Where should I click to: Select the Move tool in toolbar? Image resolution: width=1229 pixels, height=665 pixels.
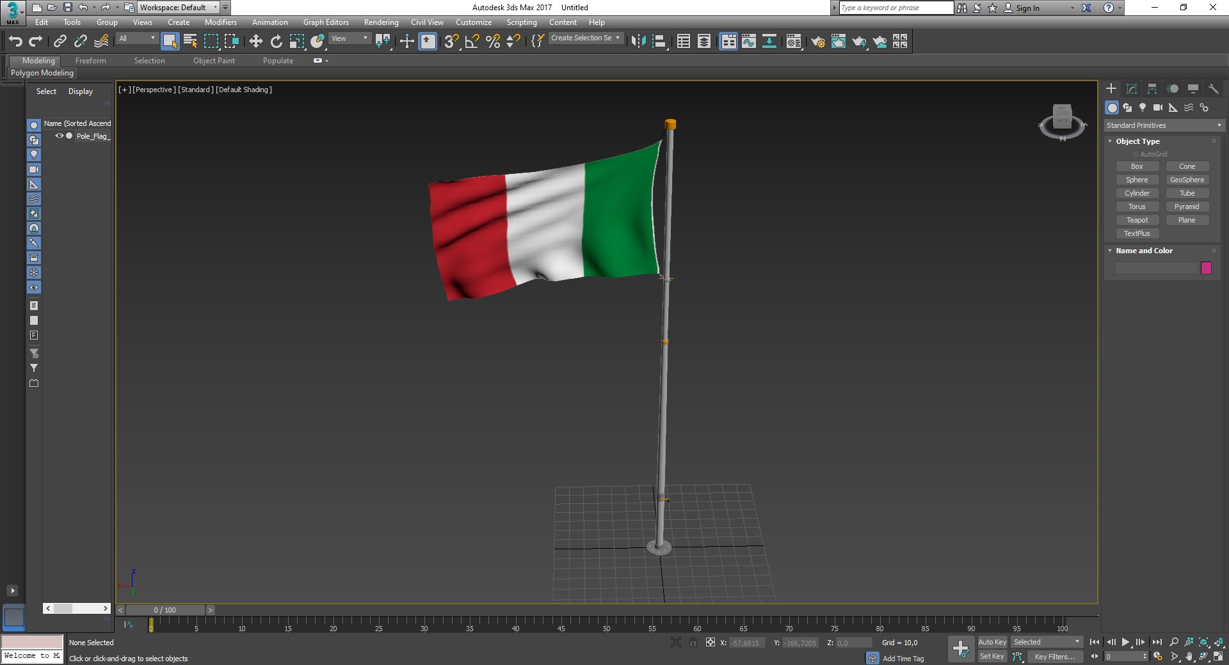tap(255, 42)
